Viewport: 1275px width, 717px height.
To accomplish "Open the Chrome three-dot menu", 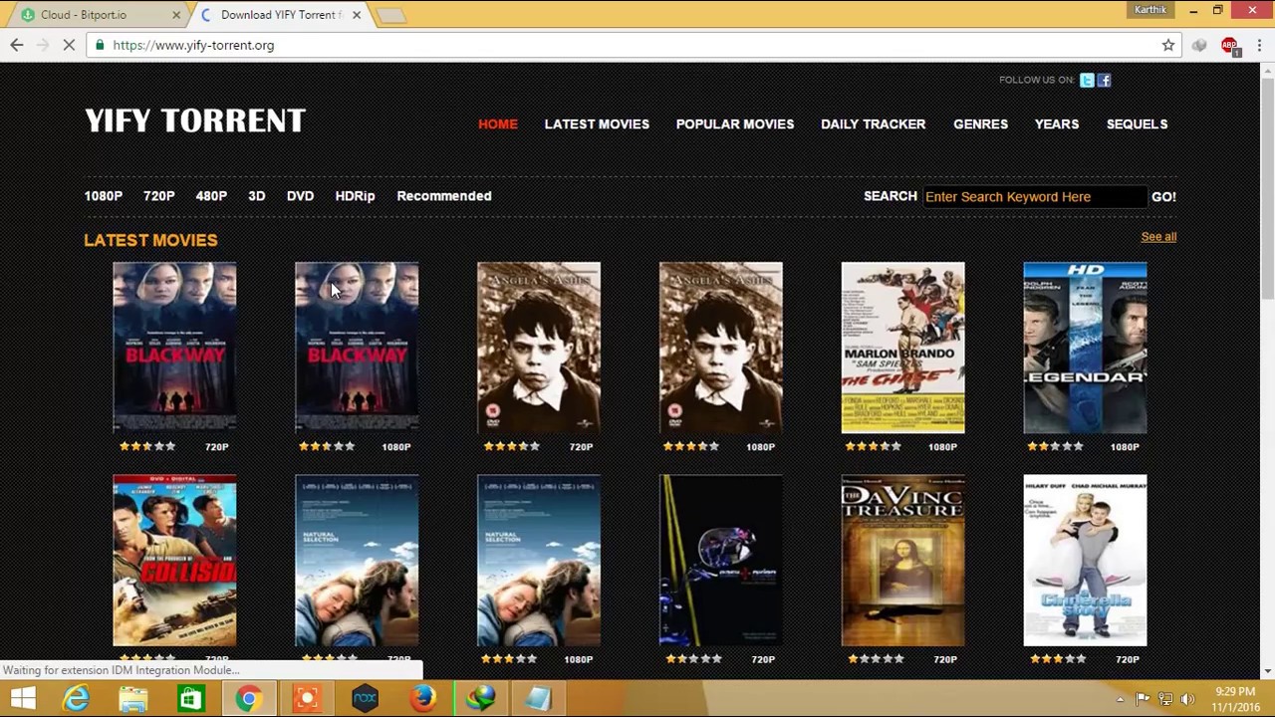I will click(x=1259, y=45).
